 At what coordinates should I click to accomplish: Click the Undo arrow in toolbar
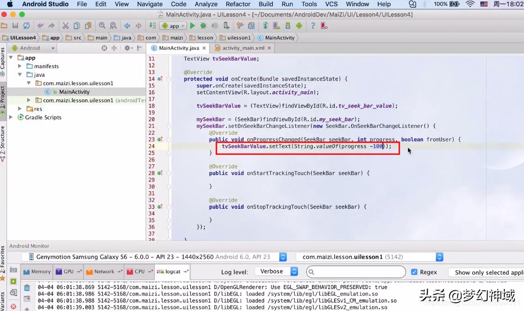point(40,26)
